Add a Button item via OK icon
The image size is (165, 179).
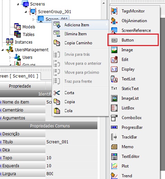[114, 40]
